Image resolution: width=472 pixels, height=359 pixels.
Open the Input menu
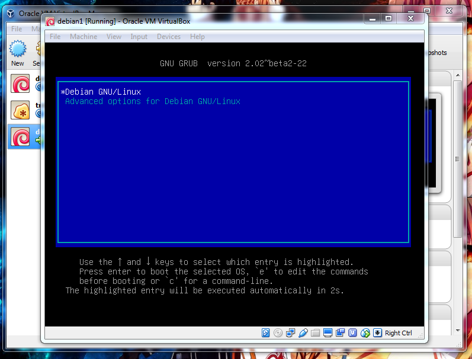(x=139, y=37)
